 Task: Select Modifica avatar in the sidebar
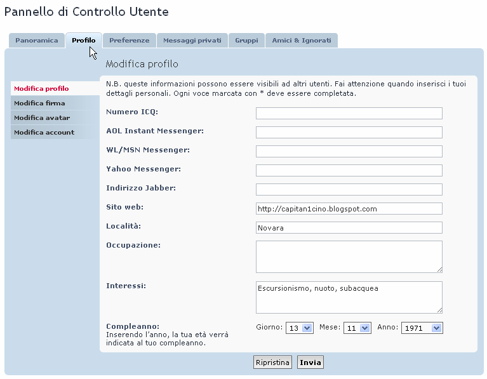(42, 117)
